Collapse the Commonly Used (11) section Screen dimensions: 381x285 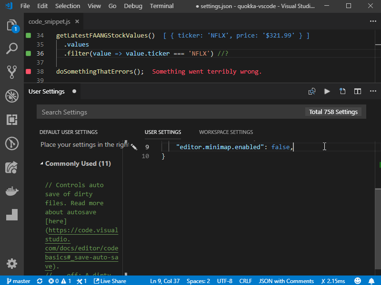[42, 163]
